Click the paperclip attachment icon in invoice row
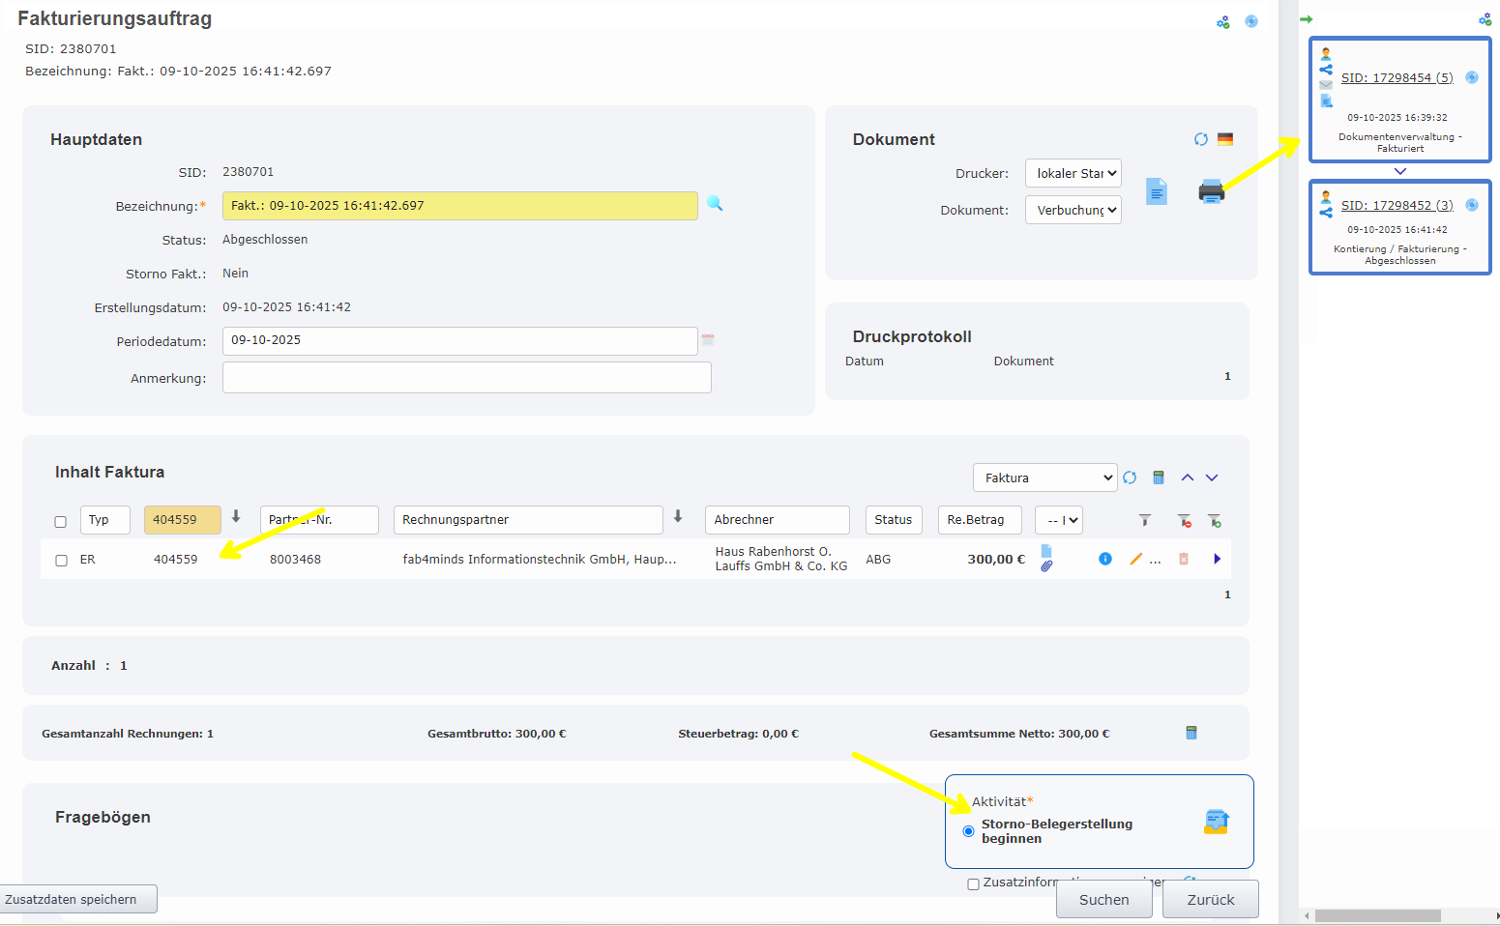Image resolution: width=1500 pixels, height=926 pixels. tap(1046, 566)
